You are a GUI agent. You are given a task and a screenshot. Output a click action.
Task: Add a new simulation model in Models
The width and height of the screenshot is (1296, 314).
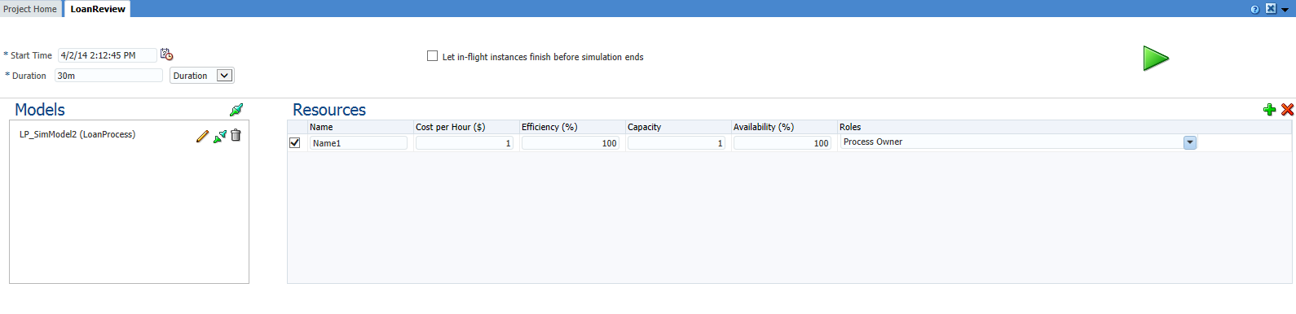click(x=236, y=110)
